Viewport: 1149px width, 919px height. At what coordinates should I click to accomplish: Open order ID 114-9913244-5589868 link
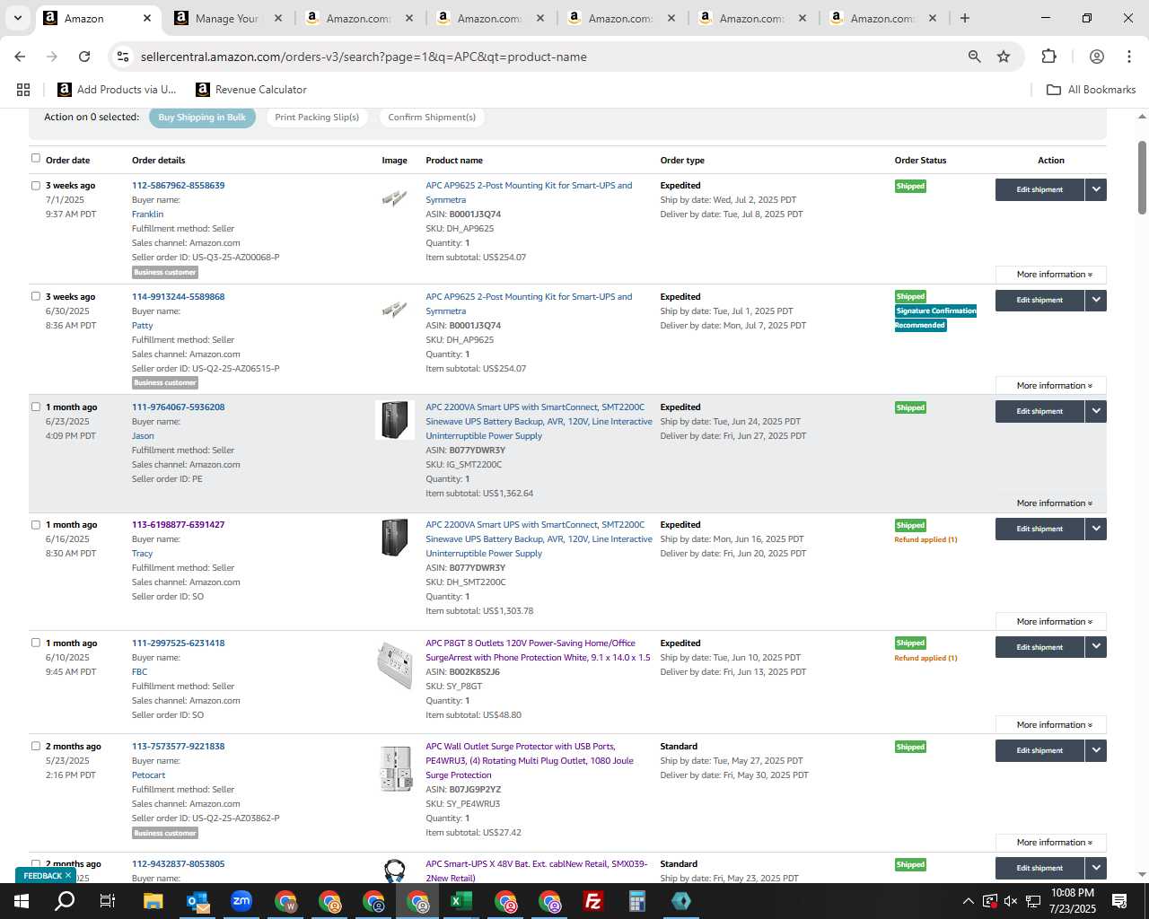pyautogui.click(x=179, y=297)
